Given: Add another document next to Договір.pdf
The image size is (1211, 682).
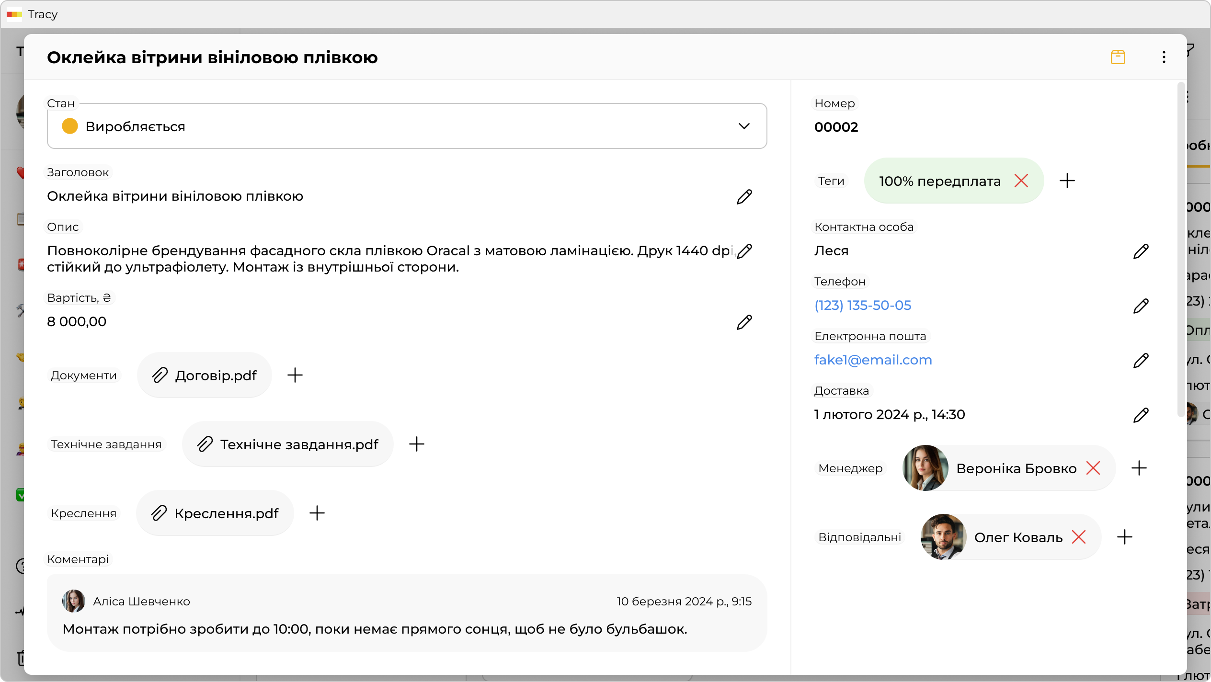Looking at the screenshot, I should coord(295,375).
